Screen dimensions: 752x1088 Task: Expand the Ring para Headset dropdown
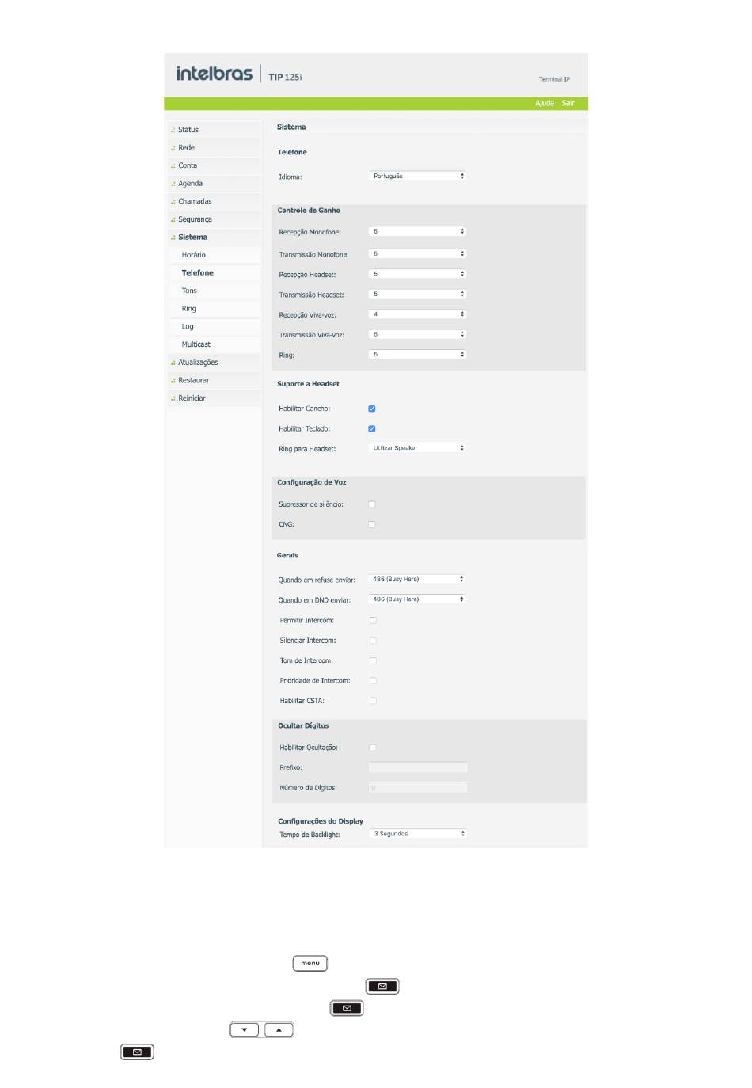click(x=418, y=448)
